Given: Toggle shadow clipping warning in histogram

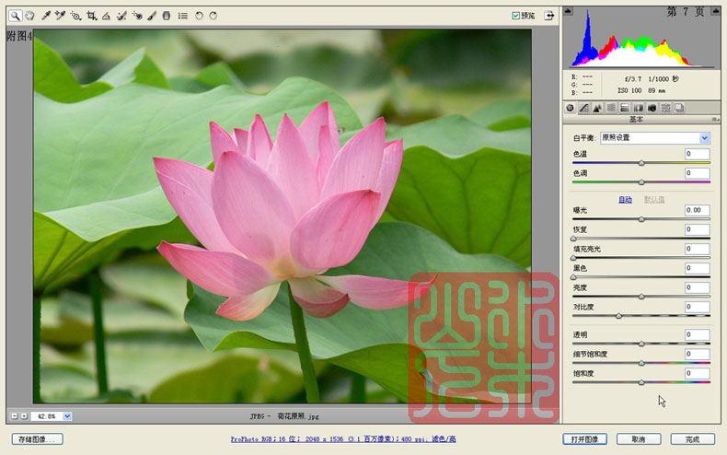Looking at the screenshot, I should [x=568, y=11].
